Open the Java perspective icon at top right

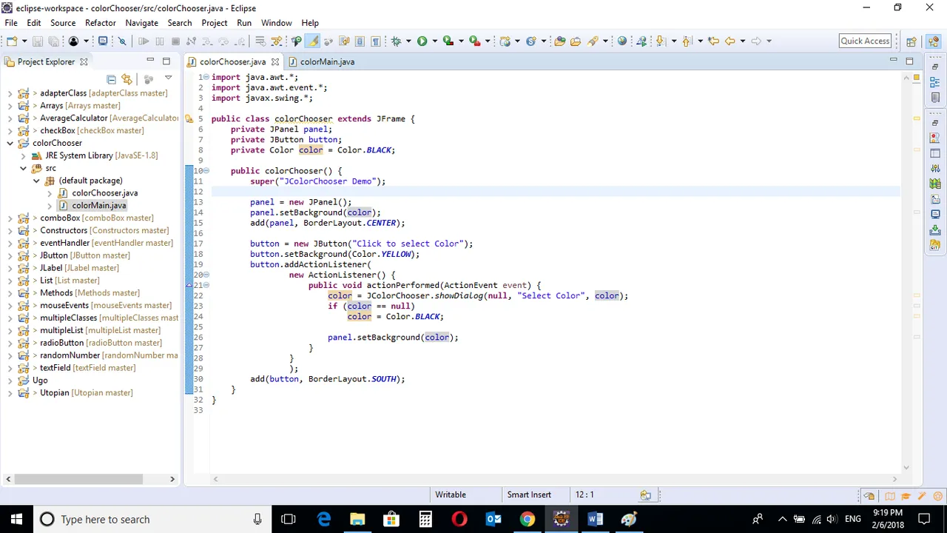(934, 41)
